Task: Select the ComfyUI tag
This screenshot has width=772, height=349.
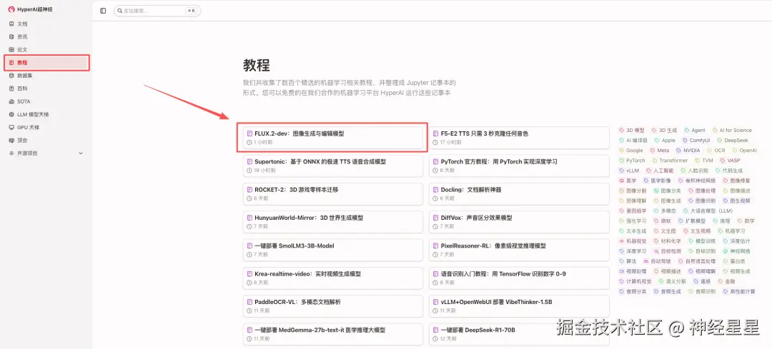Action: tap(696, 140)
